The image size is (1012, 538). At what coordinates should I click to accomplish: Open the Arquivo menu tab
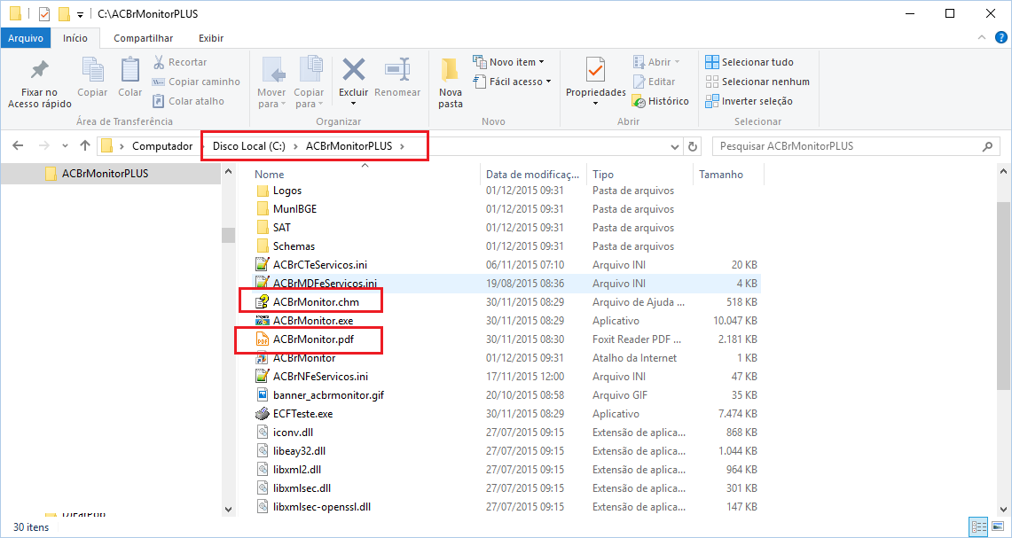tap(26, 38)
